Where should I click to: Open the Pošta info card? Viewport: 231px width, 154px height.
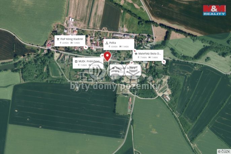[119, 44]
